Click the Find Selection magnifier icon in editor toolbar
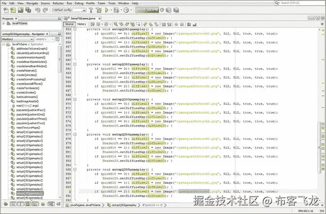This screenshot has height=214, width=326. pyautogui.click(x=116, y=25)
